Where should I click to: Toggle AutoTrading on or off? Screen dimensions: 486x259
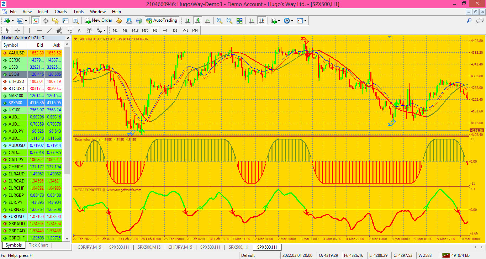(x=162, y=20)
